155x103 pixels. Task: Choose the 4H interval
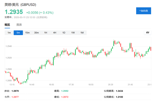[x=55, y=33]
